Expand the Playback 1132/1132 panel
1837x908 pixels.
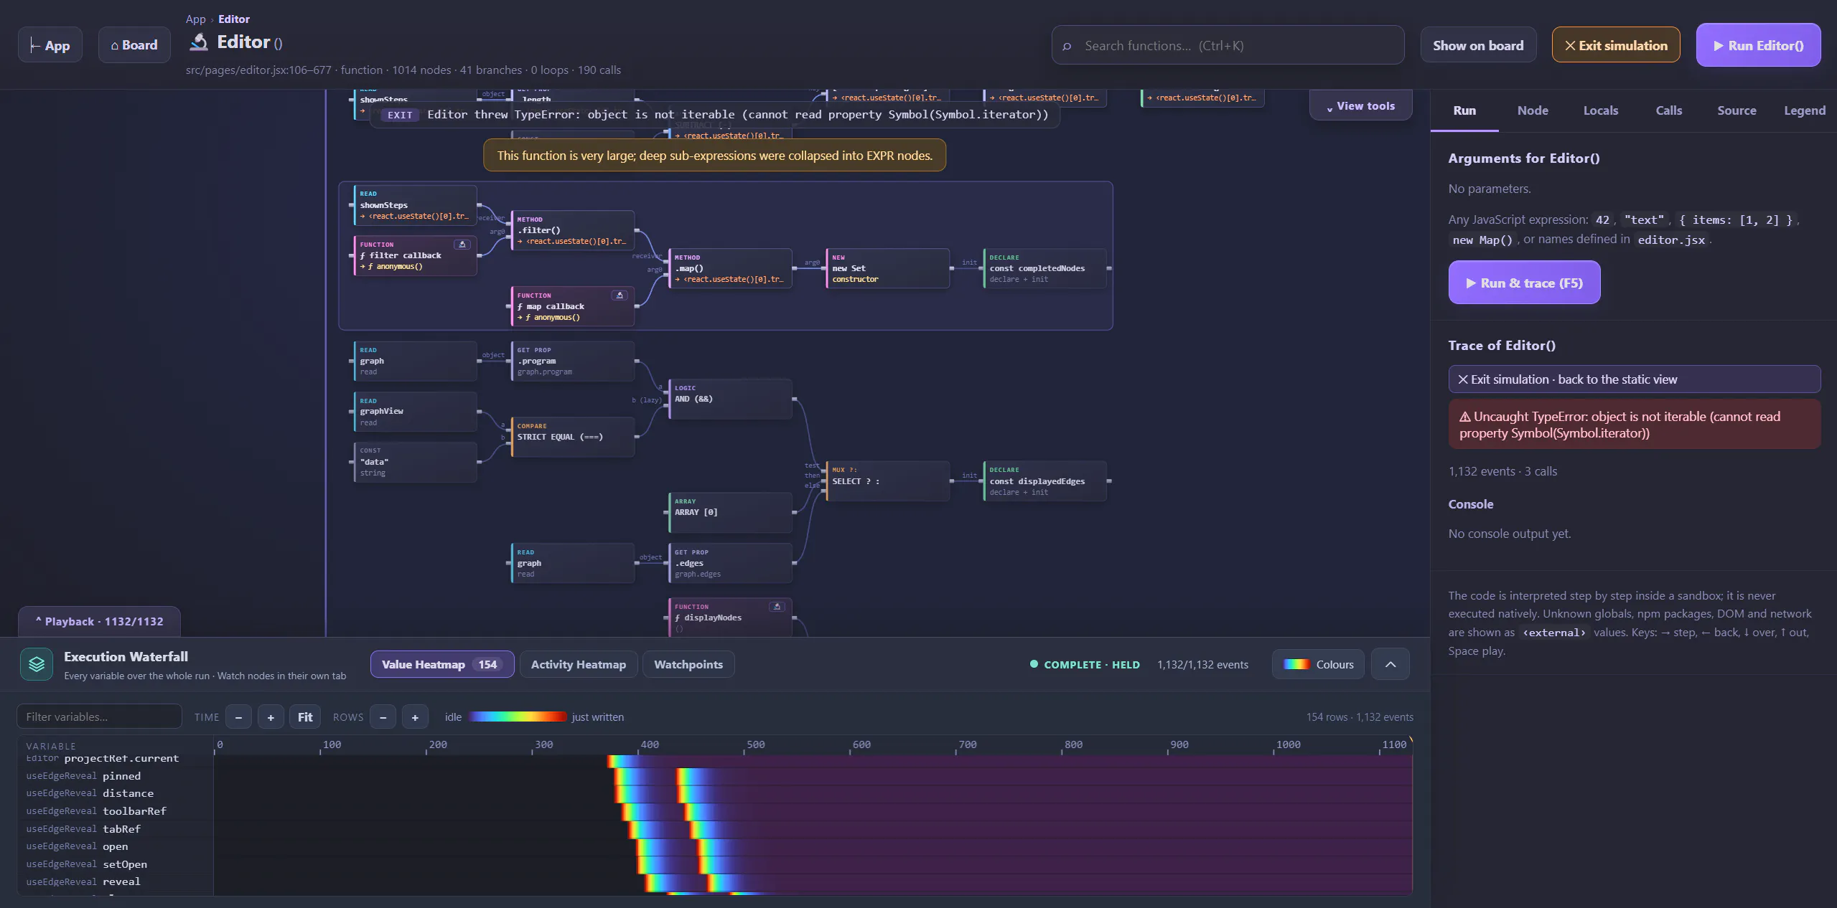tap(99, 622)
